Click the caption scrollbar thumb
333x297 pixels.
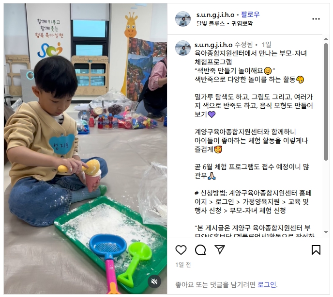(326, 102)
